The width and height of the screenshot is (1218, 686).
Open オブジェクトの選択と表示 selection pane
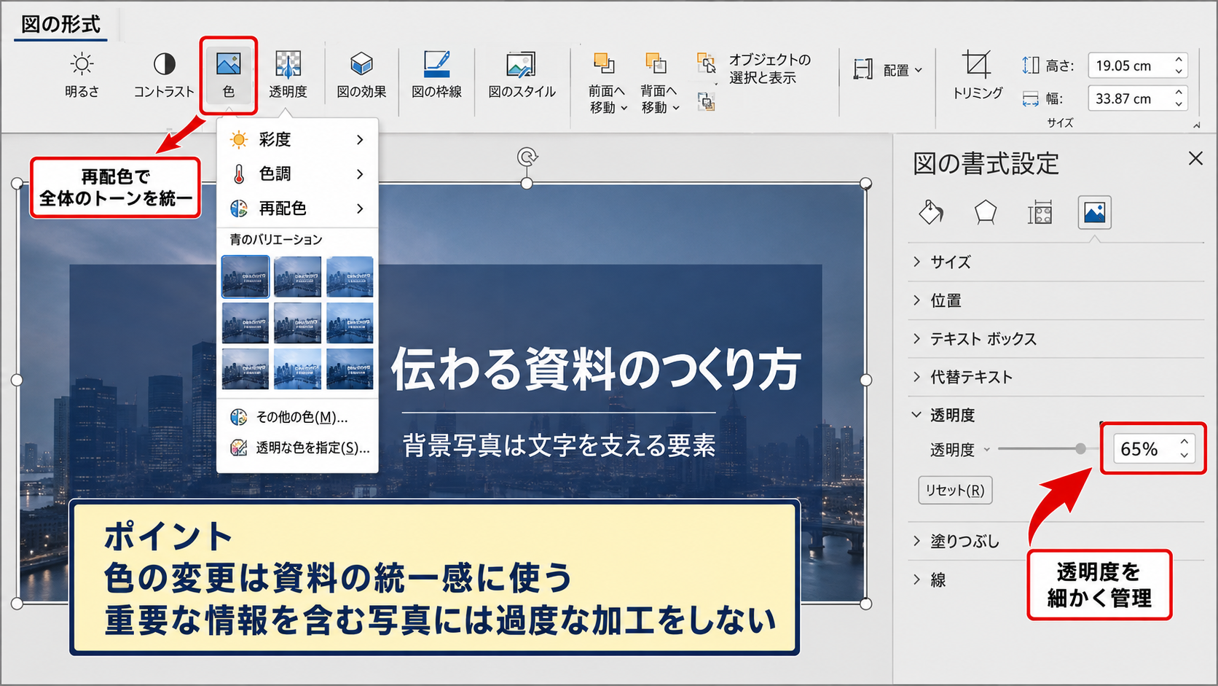(754, 69)
